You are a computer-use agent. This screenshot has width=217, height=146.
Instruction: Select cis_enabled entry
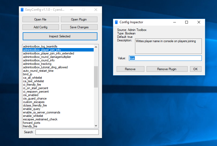(58, 95)
